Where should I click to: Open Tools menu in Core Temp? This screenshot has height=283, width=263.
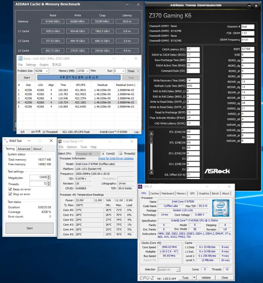84,147
